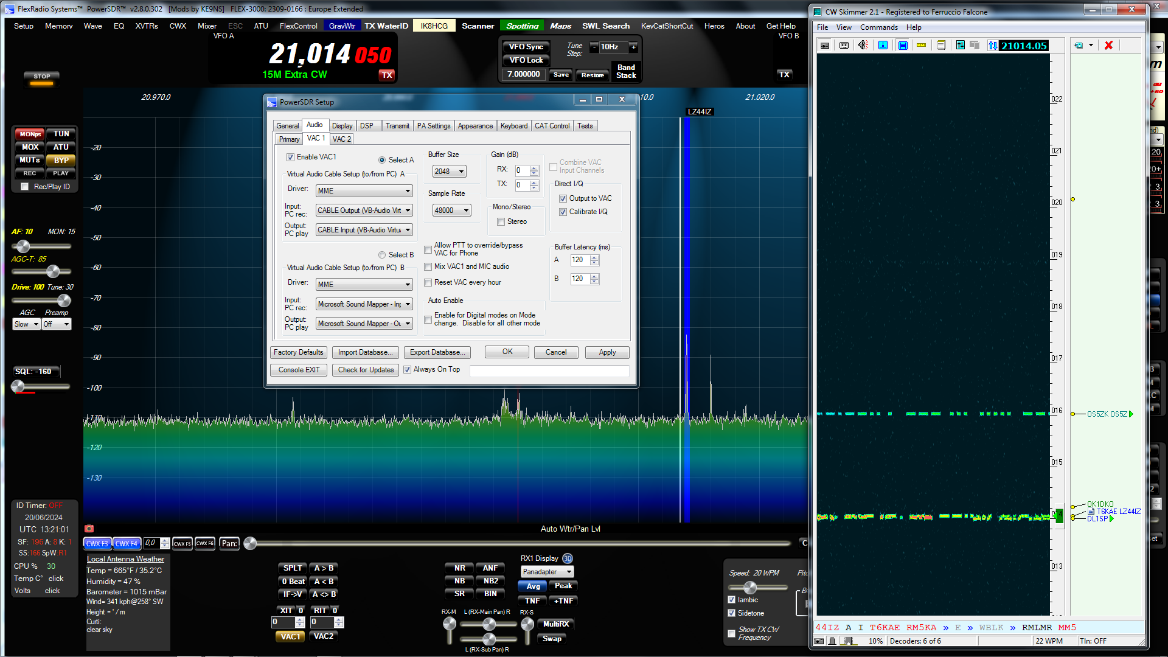Open the Select A Driver MME dropdown
The image size is (1168, 657).
point(364,191)
